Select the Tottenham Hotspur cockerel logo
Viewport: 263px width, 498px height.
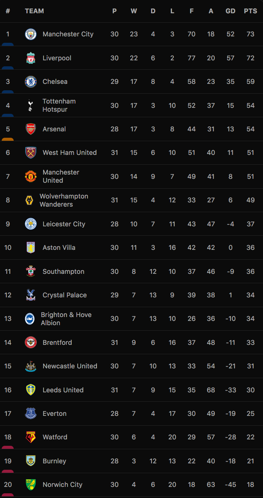(31, 105)
